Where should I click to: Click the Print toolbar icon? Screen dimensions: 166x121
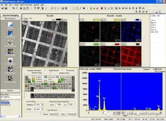(x=21, y=8)
